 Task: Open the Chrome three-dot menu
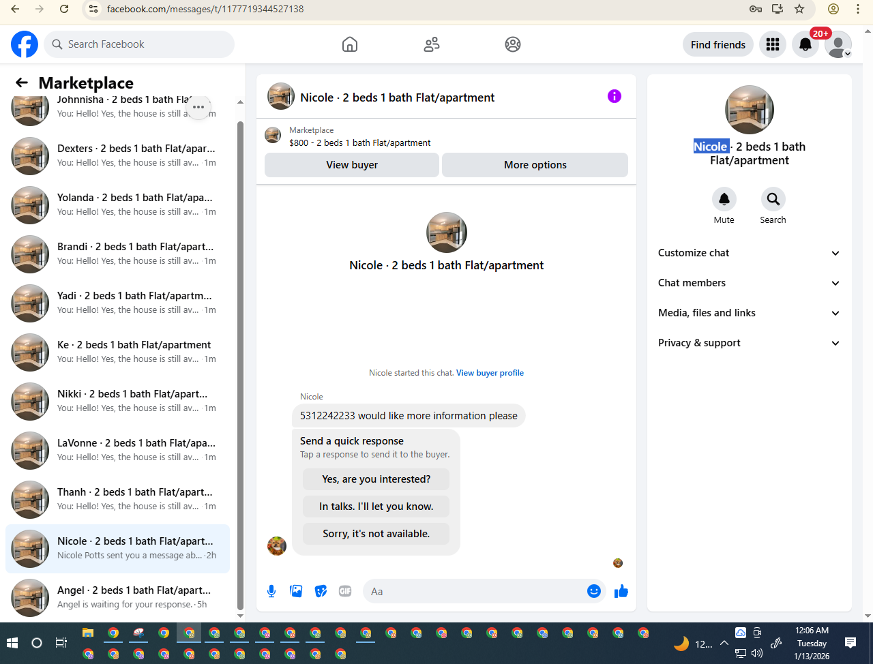[x=858, y=9]
